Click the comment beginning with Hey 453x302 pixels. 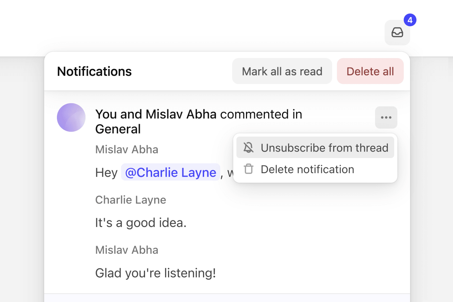tap(106, 172)
